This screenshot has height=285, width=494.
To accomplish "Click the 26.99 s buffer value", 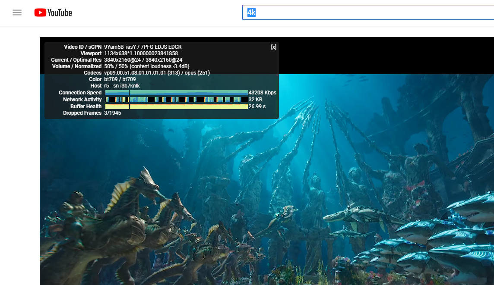I will point(257,106).
